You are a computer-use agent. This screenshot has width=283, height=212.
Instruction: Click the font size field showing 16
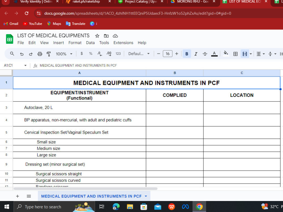168,54
